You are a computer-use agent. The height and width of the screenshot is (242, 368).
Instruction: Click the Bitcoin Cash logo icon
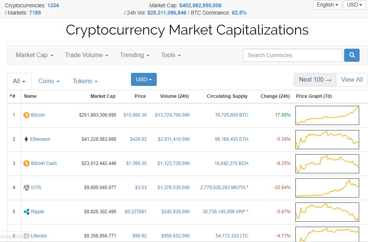point(27,163)
